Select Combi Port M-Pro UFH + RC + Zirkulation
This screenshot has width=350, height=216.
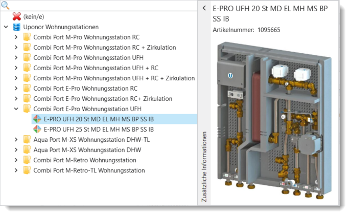click(113, 78)
